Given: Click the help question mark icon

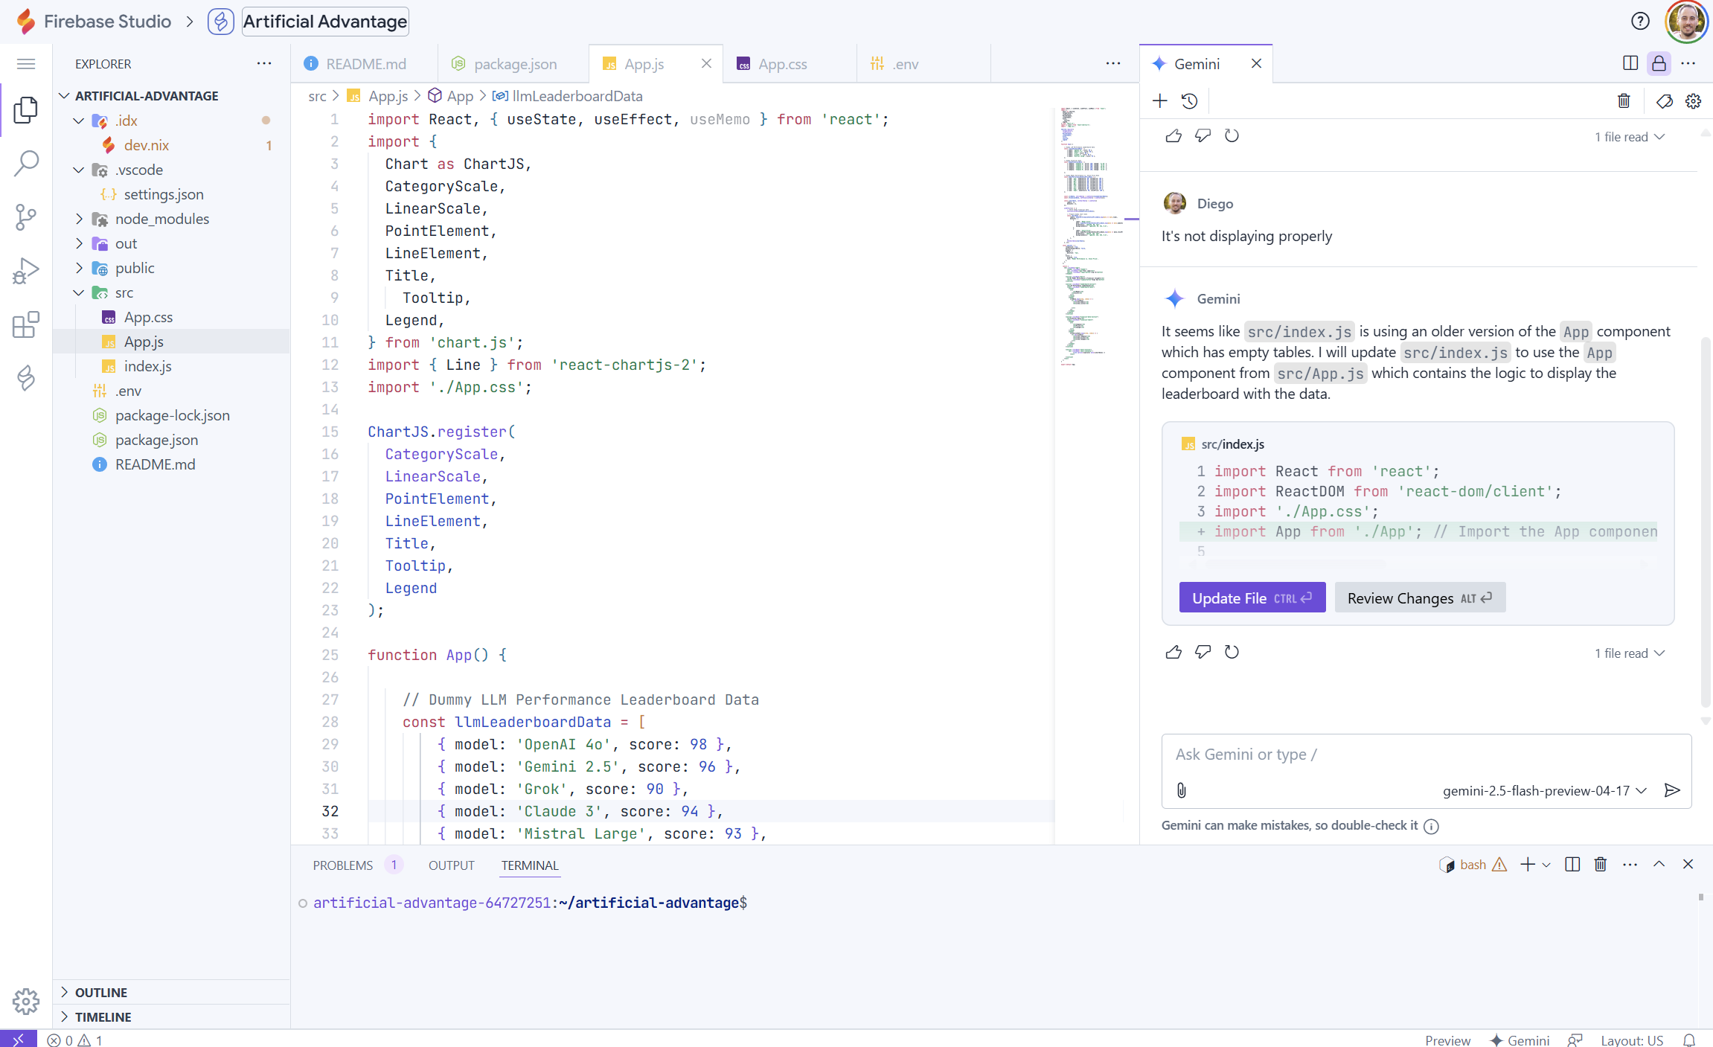Looking at the screenshot, I should 1640,22.
